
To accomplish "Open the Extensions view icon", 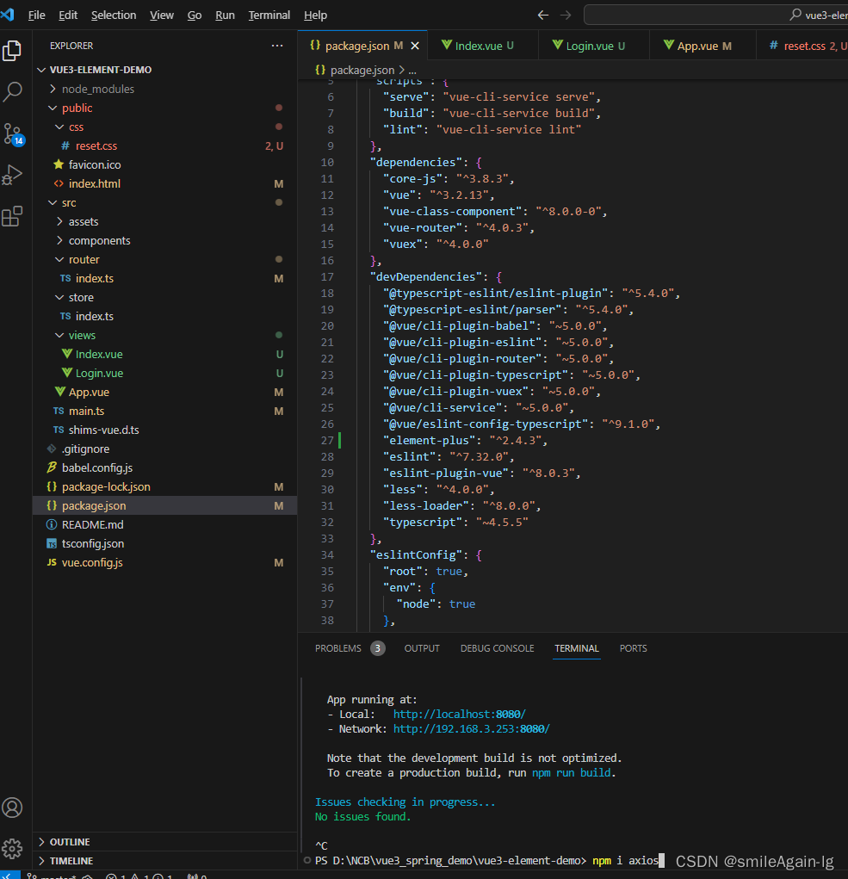I will click(x=13, y=216).
